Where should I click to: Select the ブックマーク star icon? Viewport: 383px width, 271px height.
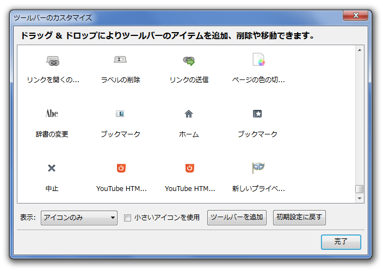(x=257, y=114)
